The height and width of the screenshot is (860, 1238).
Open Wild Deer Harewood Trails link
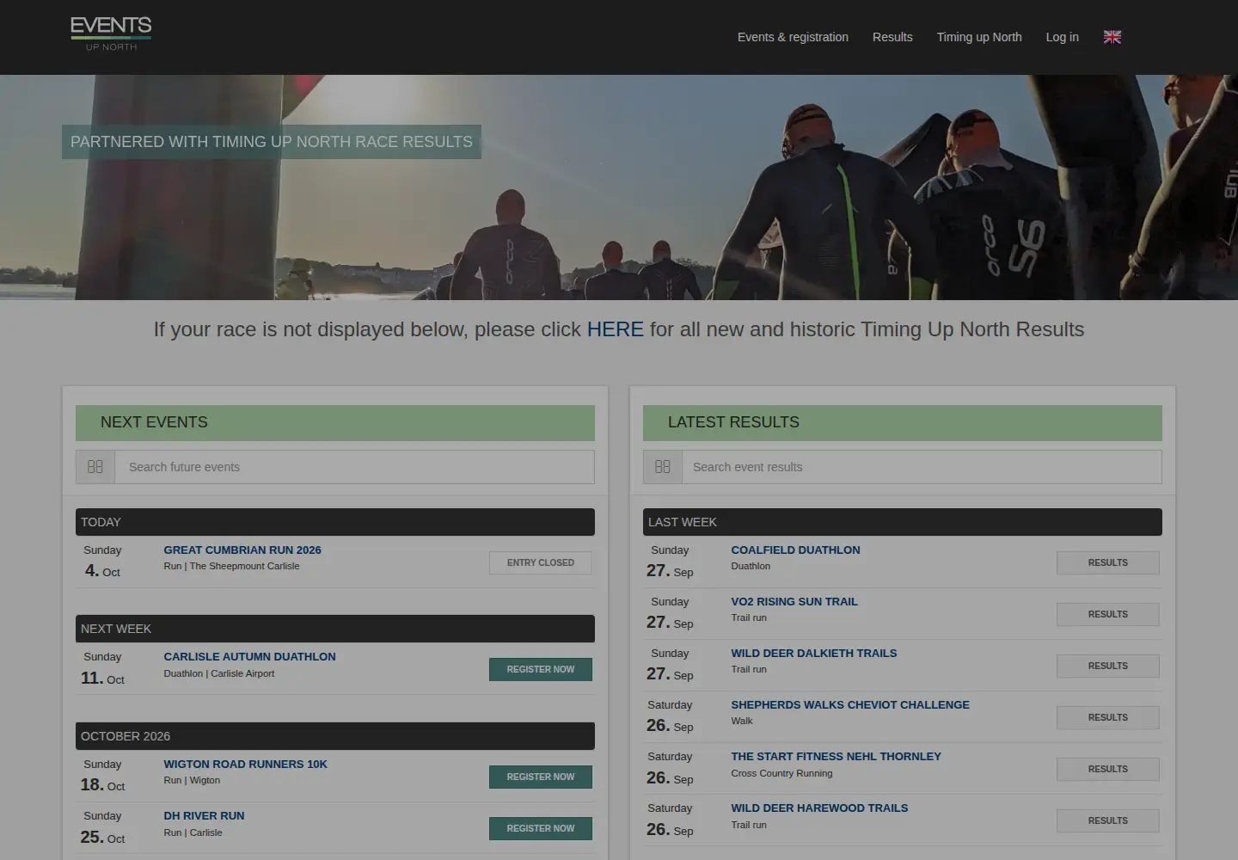point(819,808)
